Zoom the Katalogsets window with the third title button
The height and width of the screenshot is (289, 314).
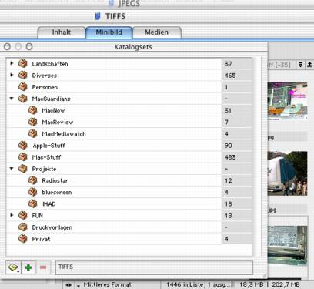[x=29, y=46]
